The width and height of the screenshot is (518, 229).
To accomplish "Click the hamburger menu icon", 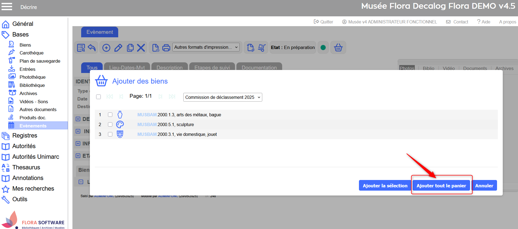I will pos(7,7).
